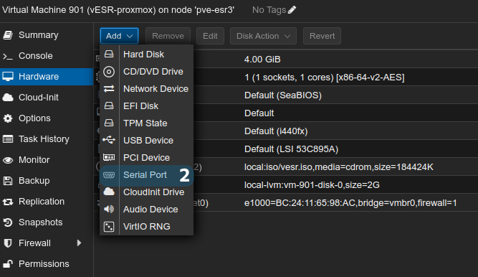Click the Firewall shield icon
The width and height of the screenshot is (478, 277).
click(8, 243)
